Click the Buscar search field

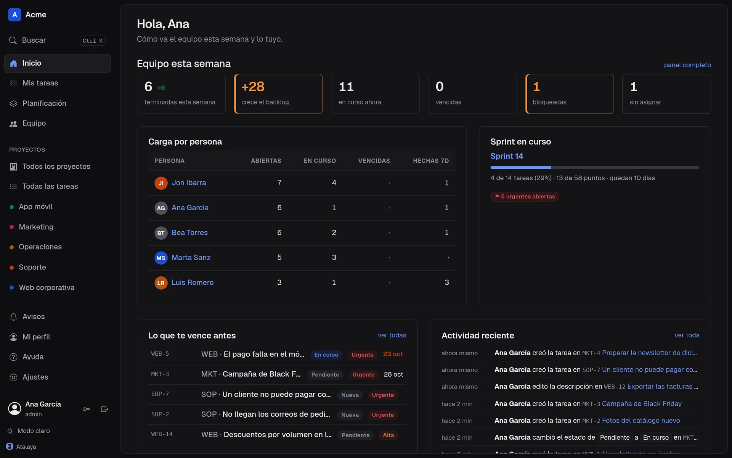(x=57, y=40)
